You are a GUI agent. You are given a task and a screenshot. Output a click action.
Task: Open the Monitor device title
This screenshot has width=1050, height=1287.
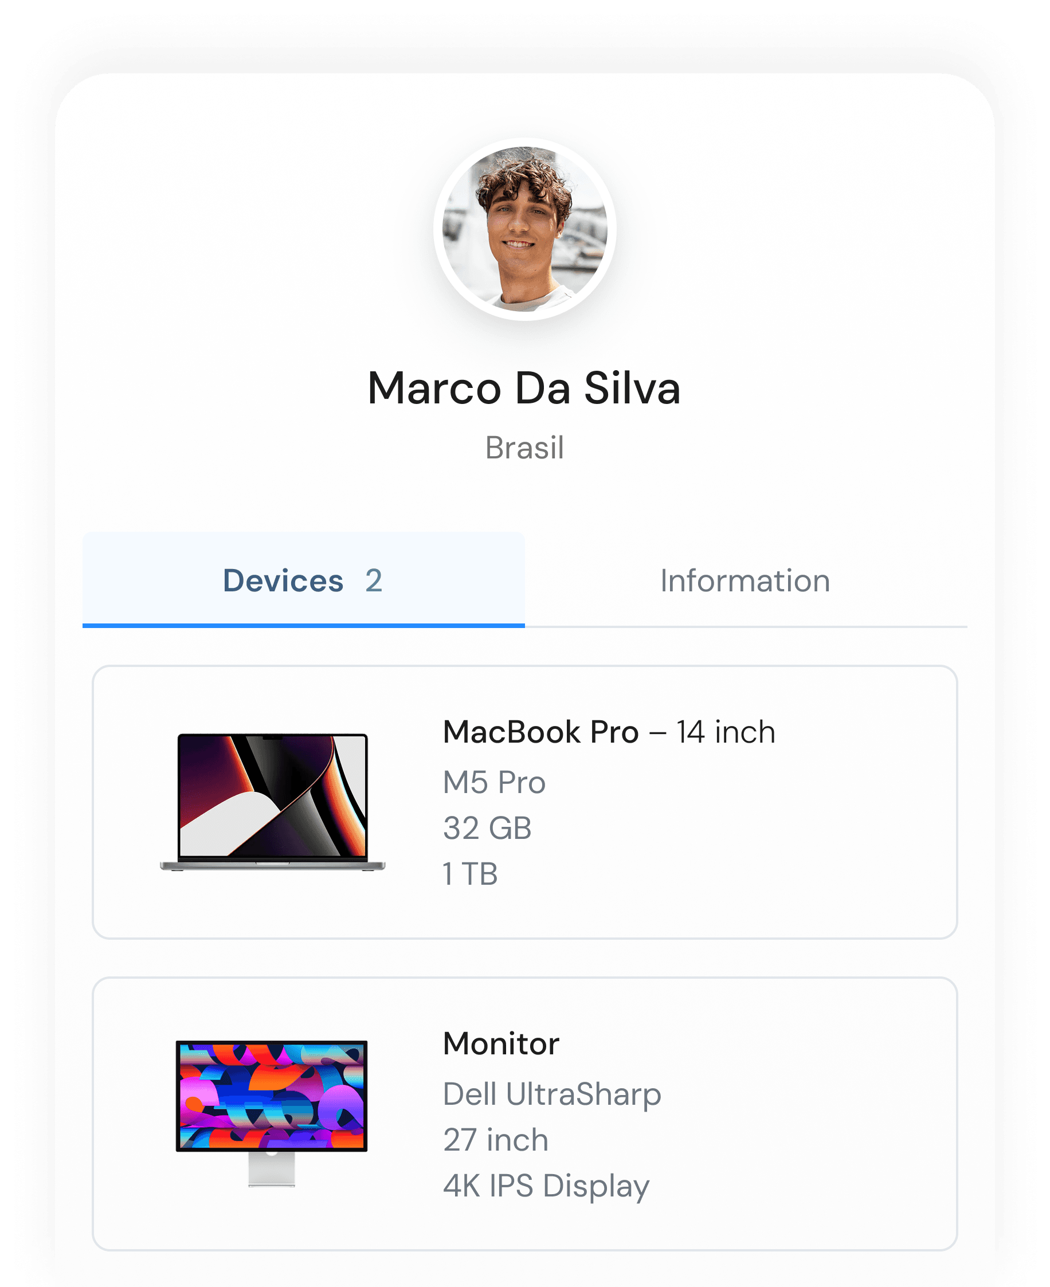click(x=501, y=1044)
